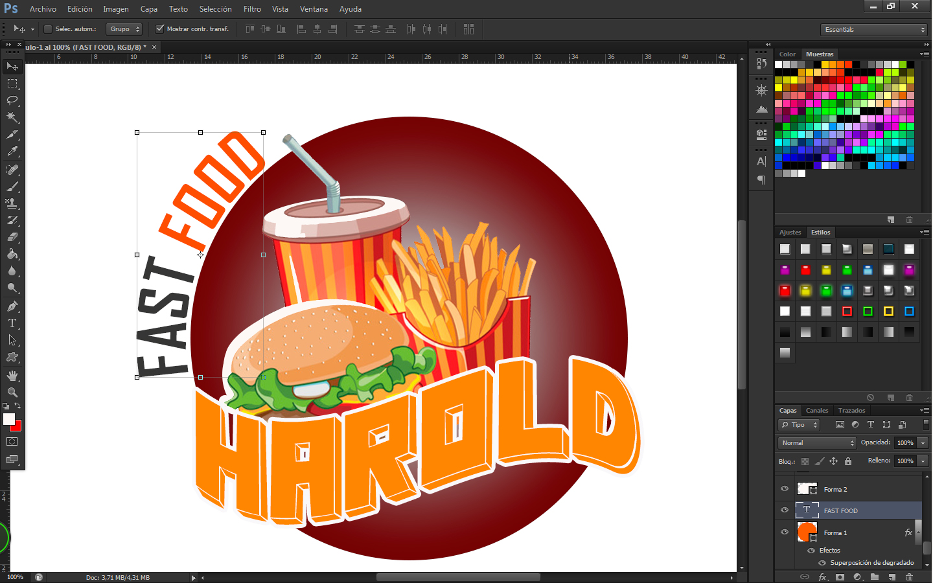
Task: Select the Pen tool
Action: coord(12,306)
